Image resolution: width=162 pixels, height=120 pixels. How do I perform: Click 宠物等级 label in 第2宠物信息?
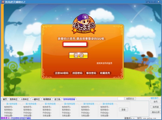[28, 110]
